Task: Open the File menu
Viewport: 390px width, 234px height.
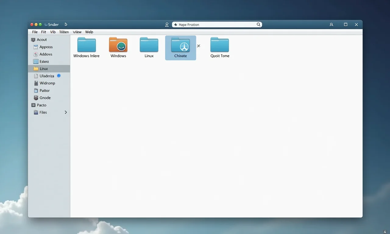Action: [x=34, y=32]
